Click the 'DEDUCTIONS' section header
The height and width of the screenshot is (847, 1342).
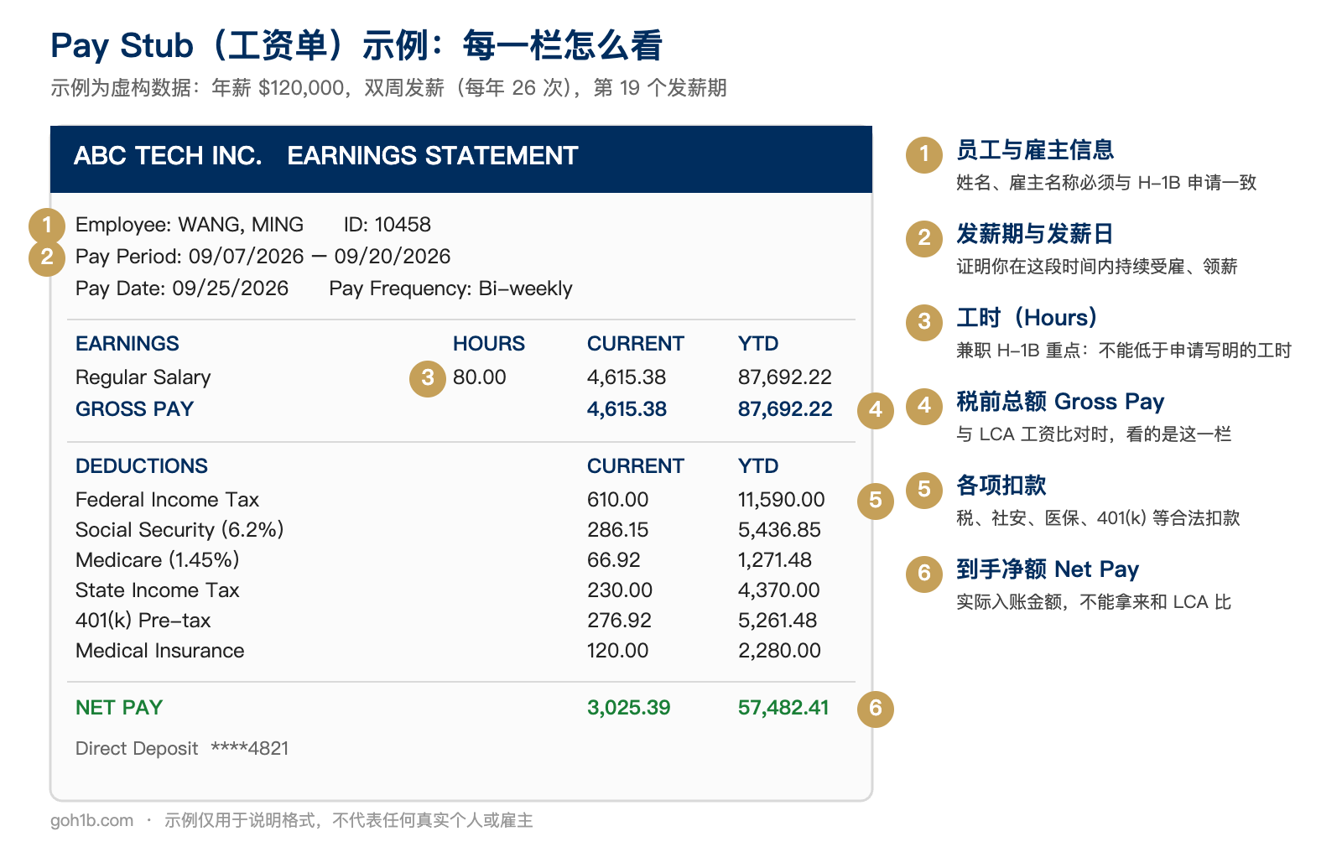(142, 466)
